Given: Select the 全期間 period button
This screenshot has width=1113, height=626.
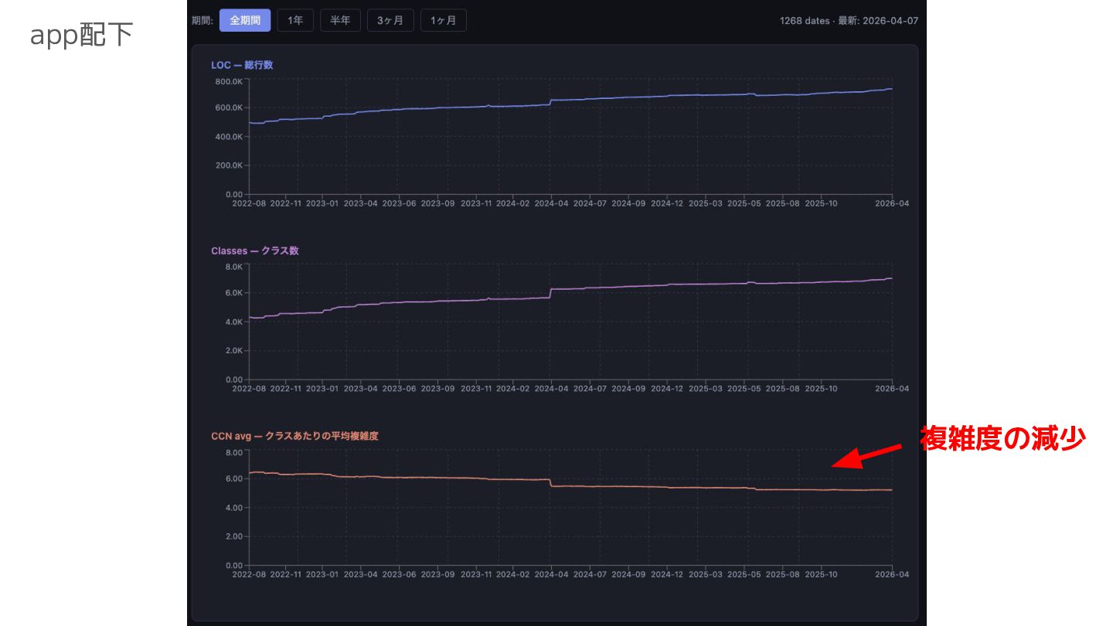Looking at the screenshot, I should [x=245, y=21].
